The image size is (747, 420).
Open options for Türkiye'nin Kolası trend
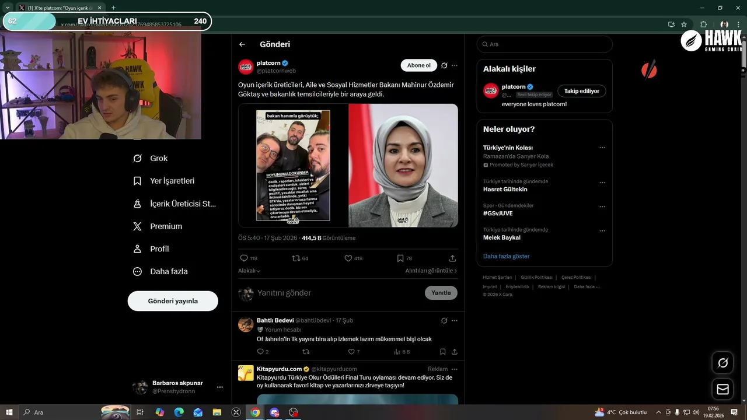click(602, 148)
